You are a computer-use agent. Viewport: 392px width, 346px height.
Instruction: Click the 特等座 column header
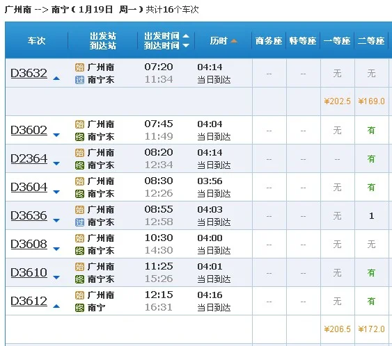pyautogui.click(x=303, y=41)
